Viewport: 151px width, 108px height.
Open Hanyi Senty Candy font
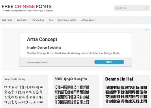14,79
